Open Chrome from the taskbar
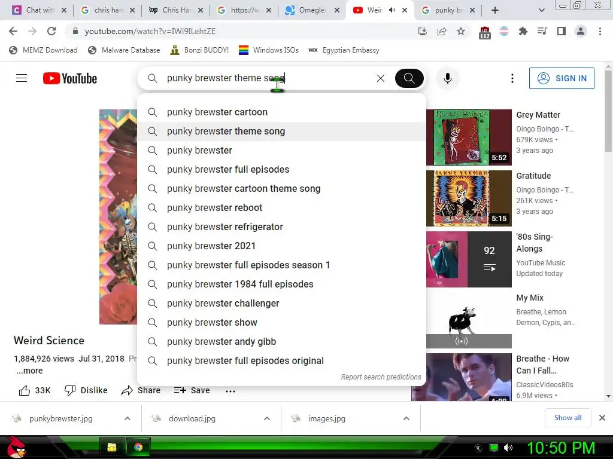This screenshot has height=459, width=613. [138, 447]
